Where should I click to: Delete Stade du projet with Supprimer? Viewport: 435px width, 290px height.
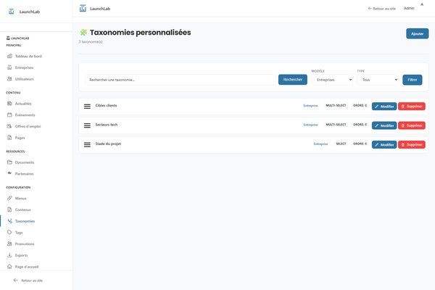(411, 144)
